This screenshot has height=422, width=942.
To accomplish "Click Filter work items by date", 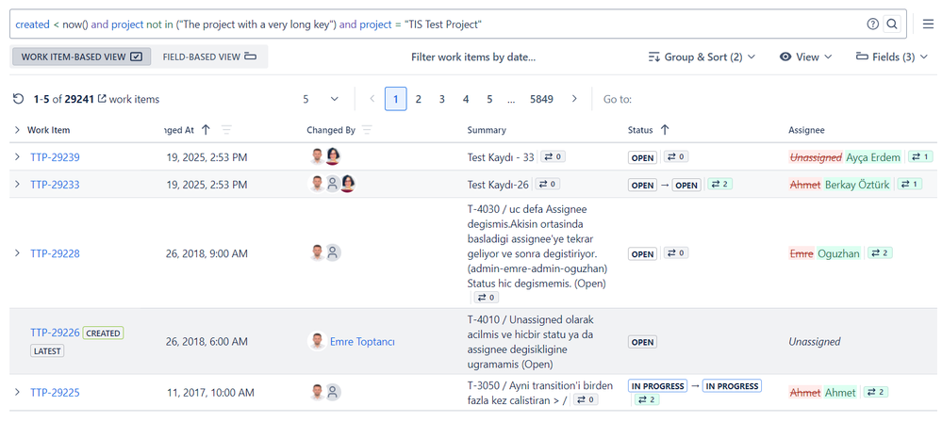I will click(472, 57).
